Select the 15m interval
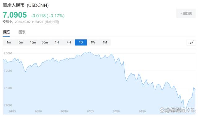Screen dimensions: 198x117 (x=33, y=42)
